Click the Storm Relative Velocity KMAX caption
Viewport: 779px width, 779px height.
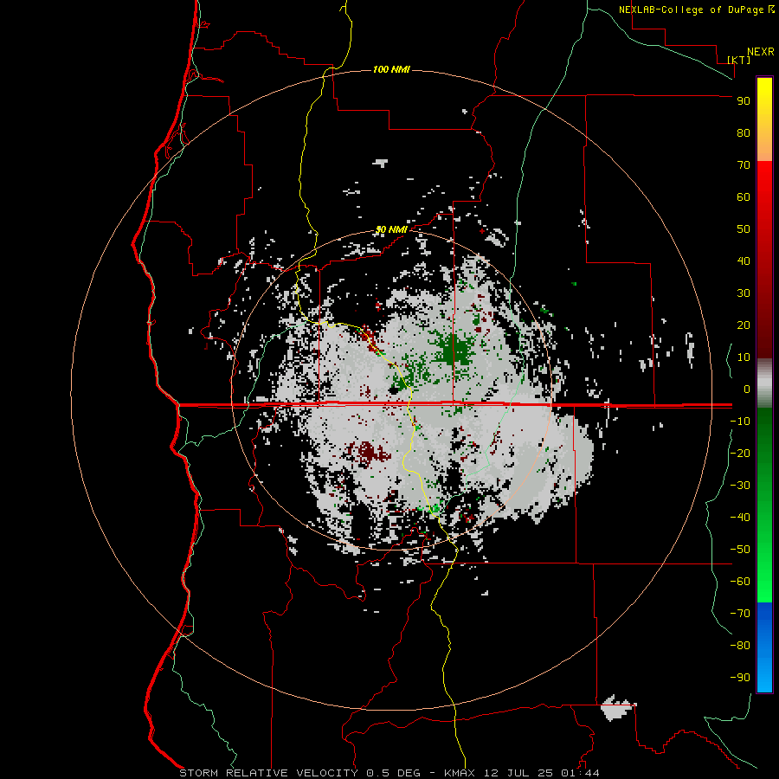(389, 773)
